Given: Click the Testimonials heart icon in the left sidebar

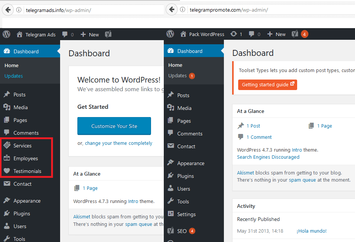Looking at the screenshot, I should pyautogui.click(x=7, y=171).
